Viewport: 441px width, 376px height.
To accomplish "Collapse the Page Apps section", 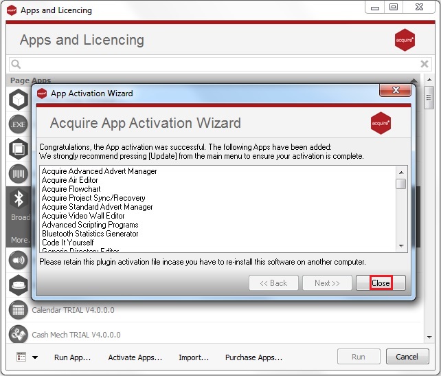I will (x=414, y=80).
